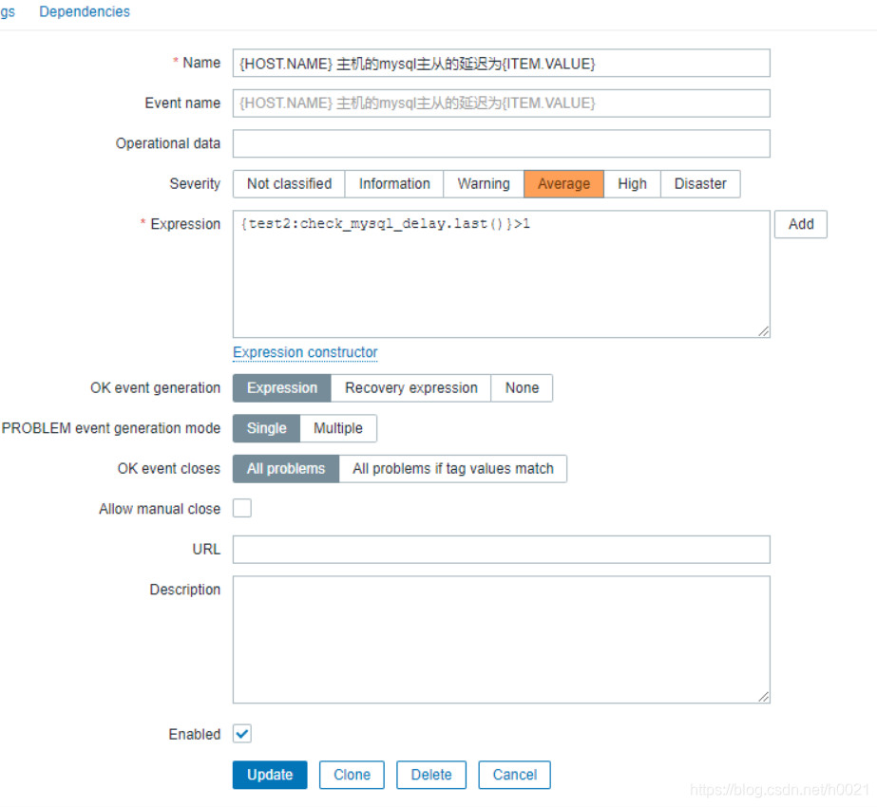Choose Recovery expression for OK event

pos(411,388)
